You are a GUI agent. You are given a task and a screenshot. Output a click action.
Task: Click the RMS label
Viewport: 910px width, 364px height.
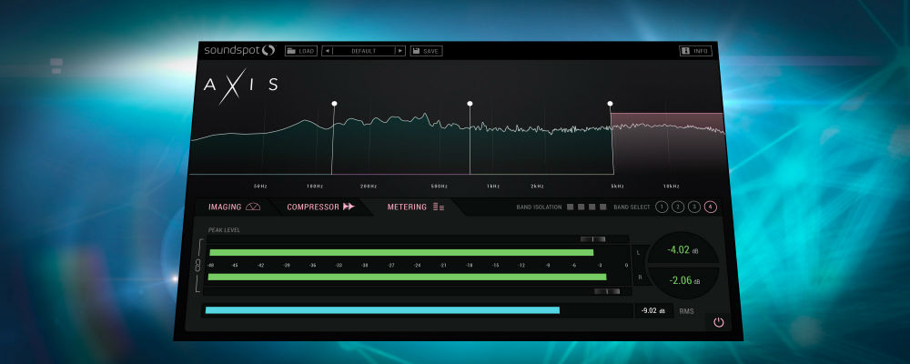click(x=686, y=312)
